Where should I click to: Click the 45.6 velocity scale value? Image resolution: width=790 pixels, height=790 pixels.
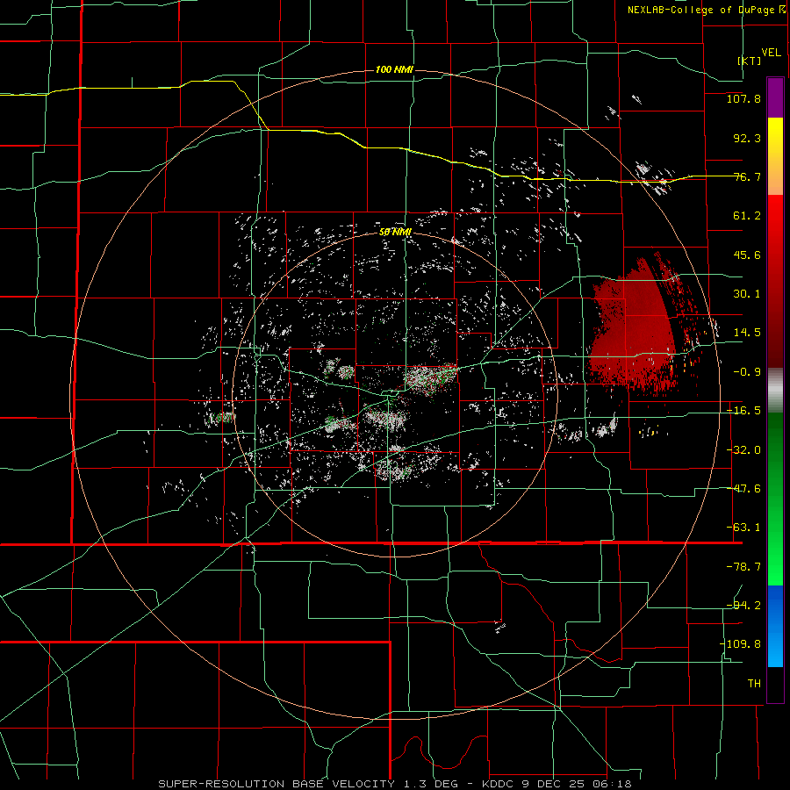[747, 255]
